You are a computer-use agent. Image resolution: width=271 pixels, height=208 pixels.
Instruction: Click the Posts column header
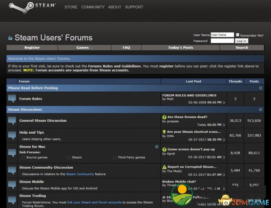(254, 82)
